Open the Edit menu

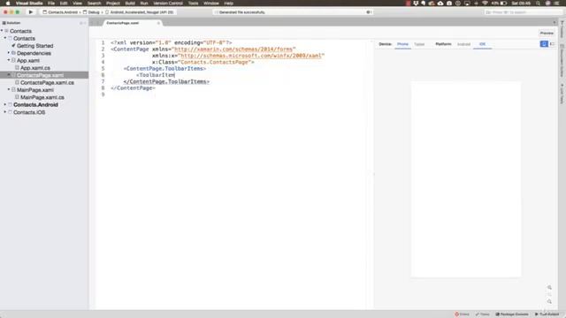(64, 4)
